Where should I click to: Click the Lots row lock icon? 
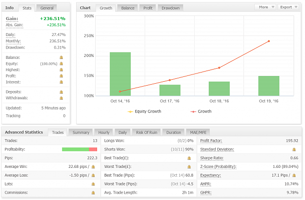93,184
